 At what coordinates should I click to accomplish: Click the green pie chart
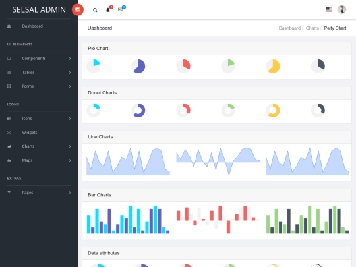pos(228,66)
